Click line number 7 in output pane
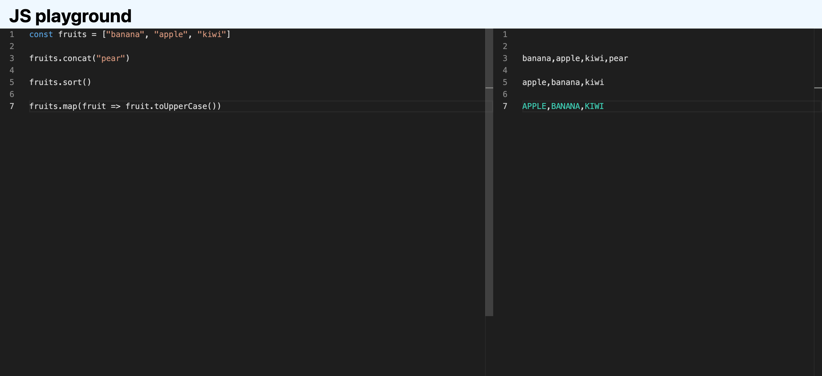This screenshot has width=822, height=376. click(505, 106)
